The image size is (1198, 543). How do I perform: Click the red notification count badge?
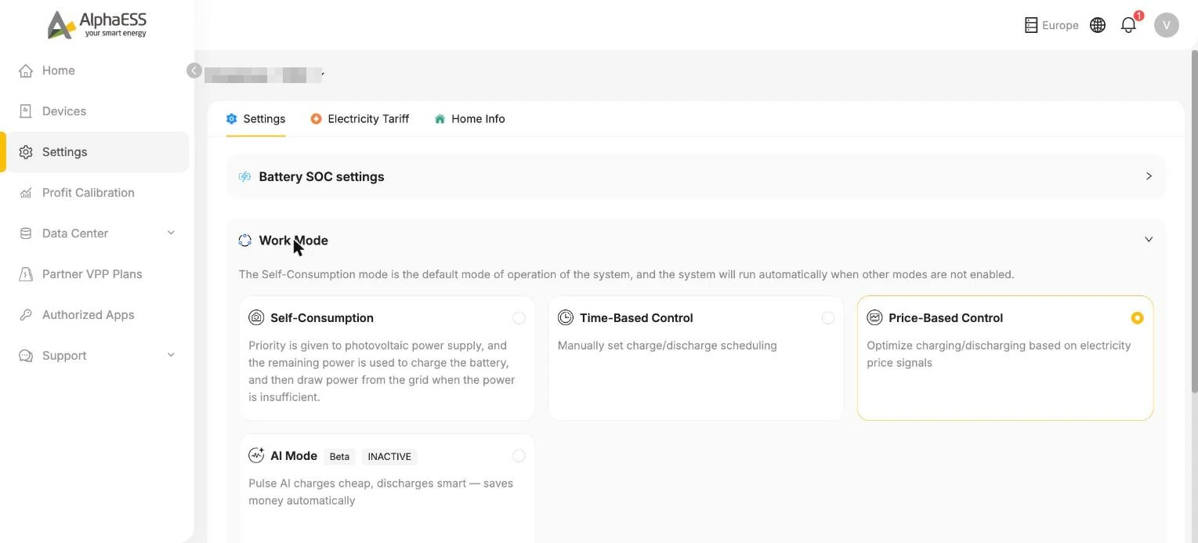click(x=1138, y=16)
